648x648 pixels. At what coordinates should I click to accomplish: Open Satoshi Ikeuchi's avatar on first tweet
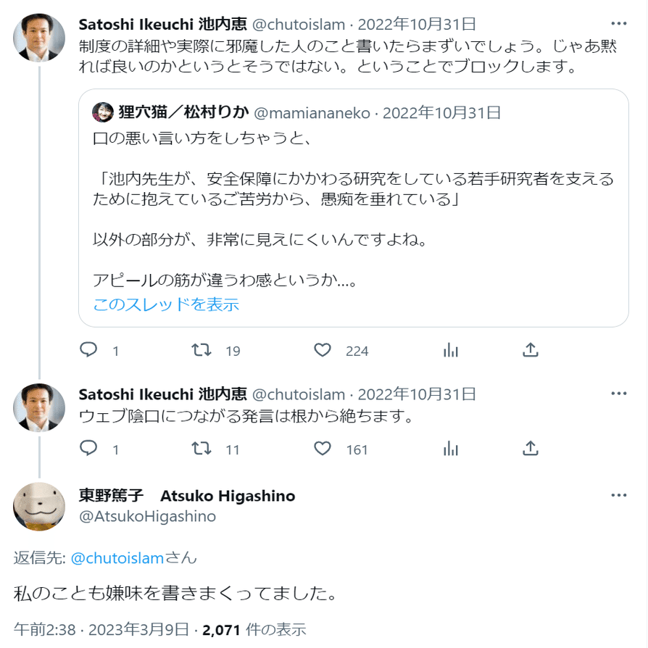pyautogui.click(x=39, y=38)
